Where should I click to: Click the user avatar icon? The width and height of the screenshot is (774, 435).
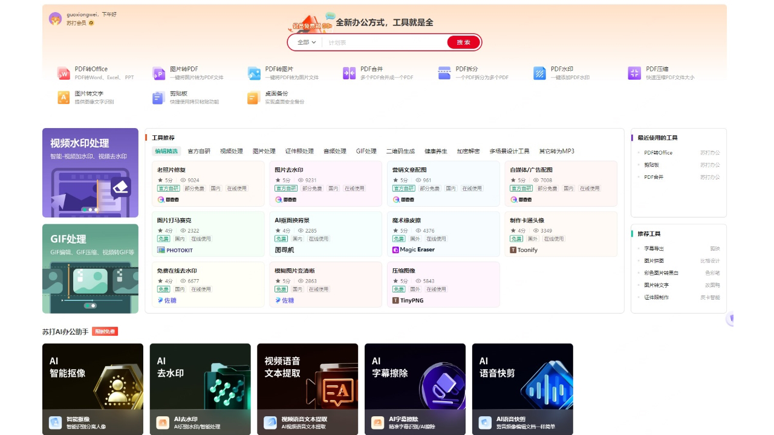pyautogui.click(x=55, y=19)
